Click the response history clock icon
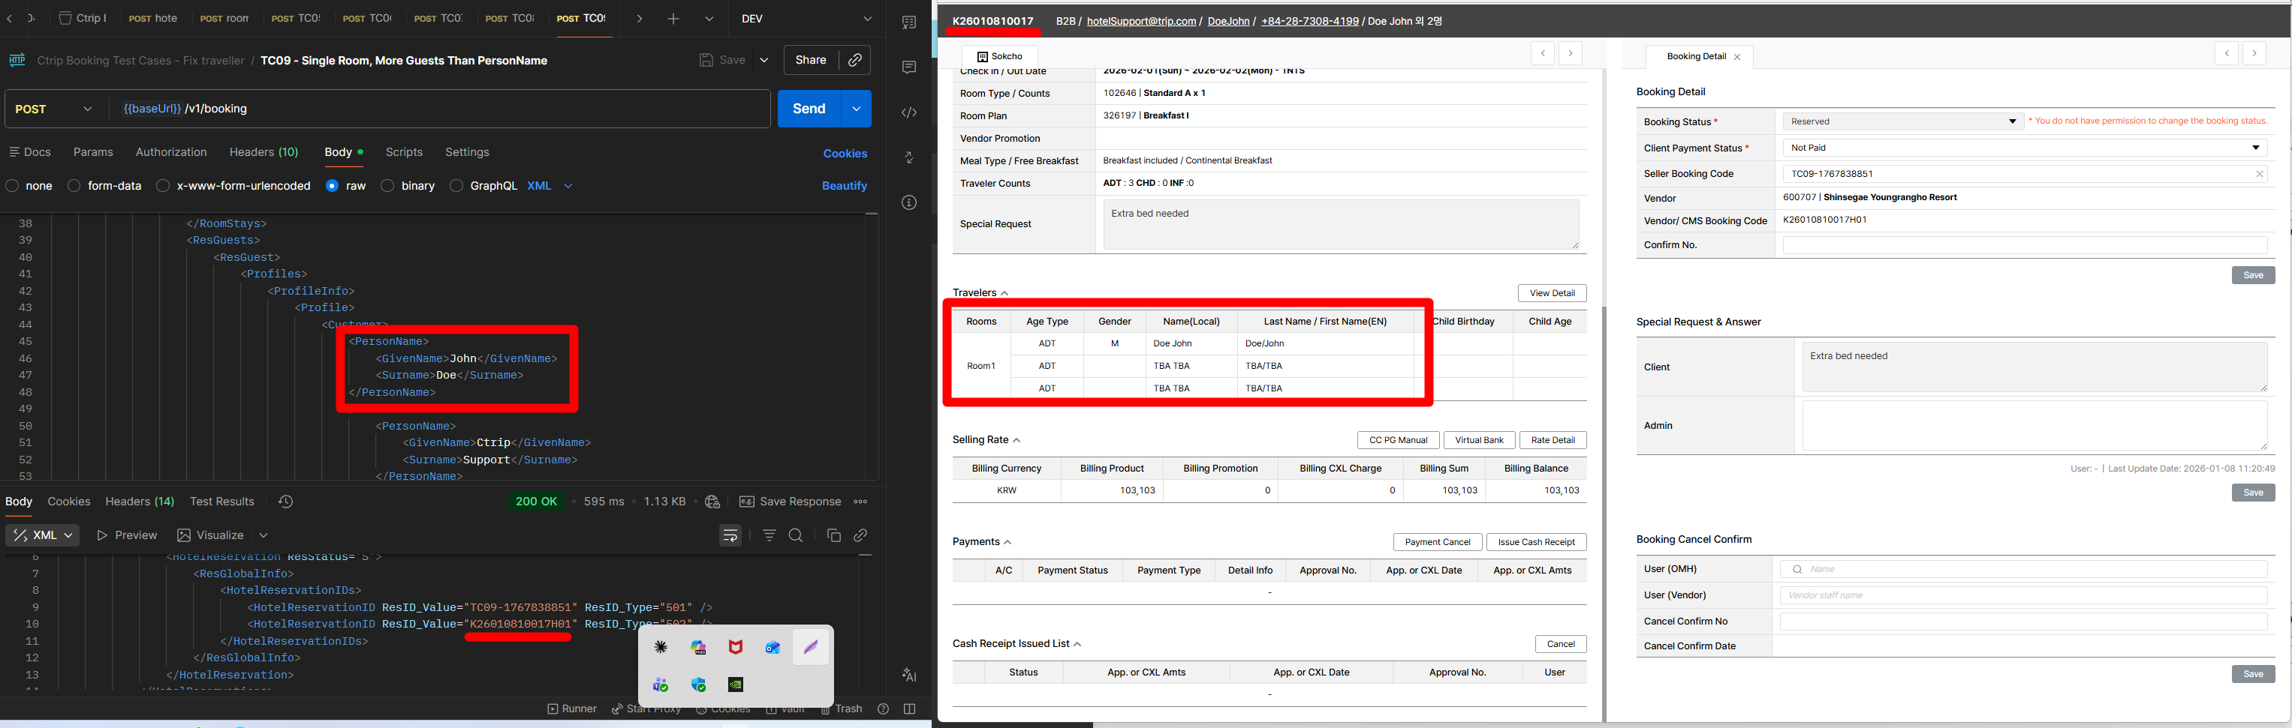 pyautogui.click(x=285, y=502)
